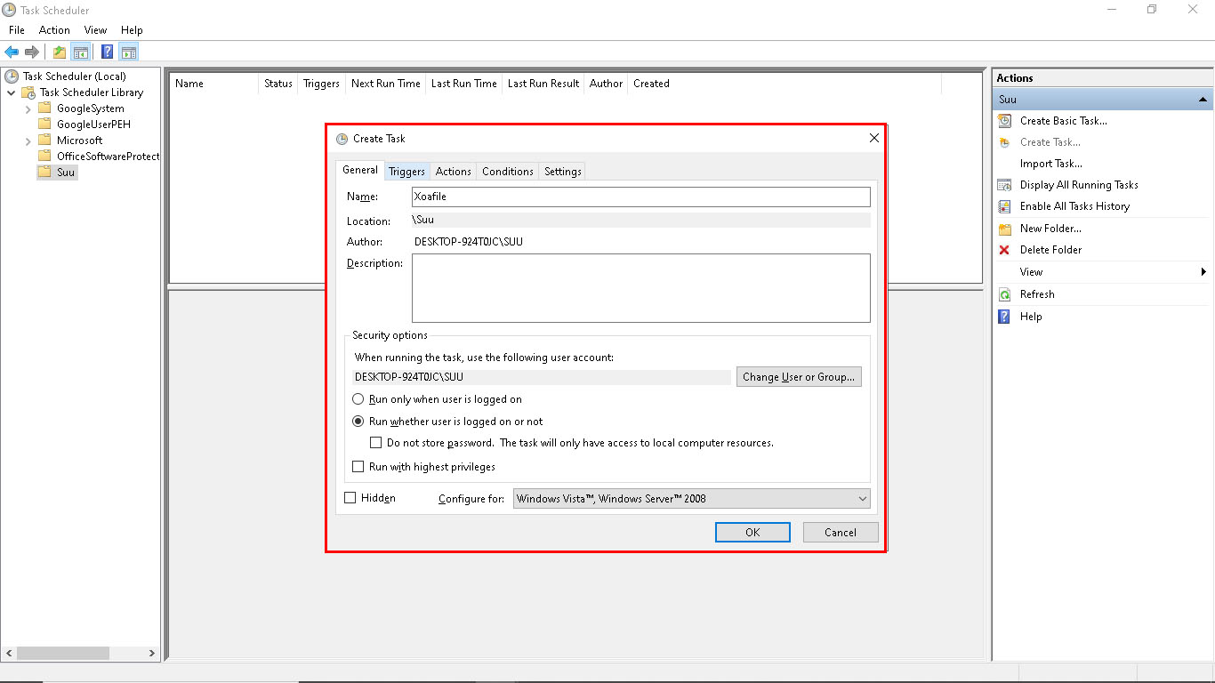Screen dimensions: 1215x683
Task: Switch to the Triggers tab
Action: point(406,171)
